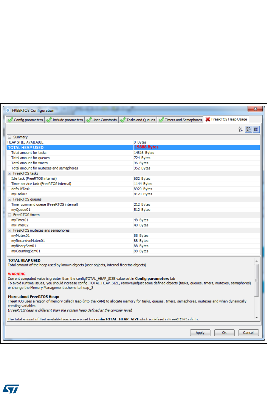Image resolution: width=267 pixels, height=395 pixels.
Task: Switch to the User Constants tab
Action: (102, 120)
